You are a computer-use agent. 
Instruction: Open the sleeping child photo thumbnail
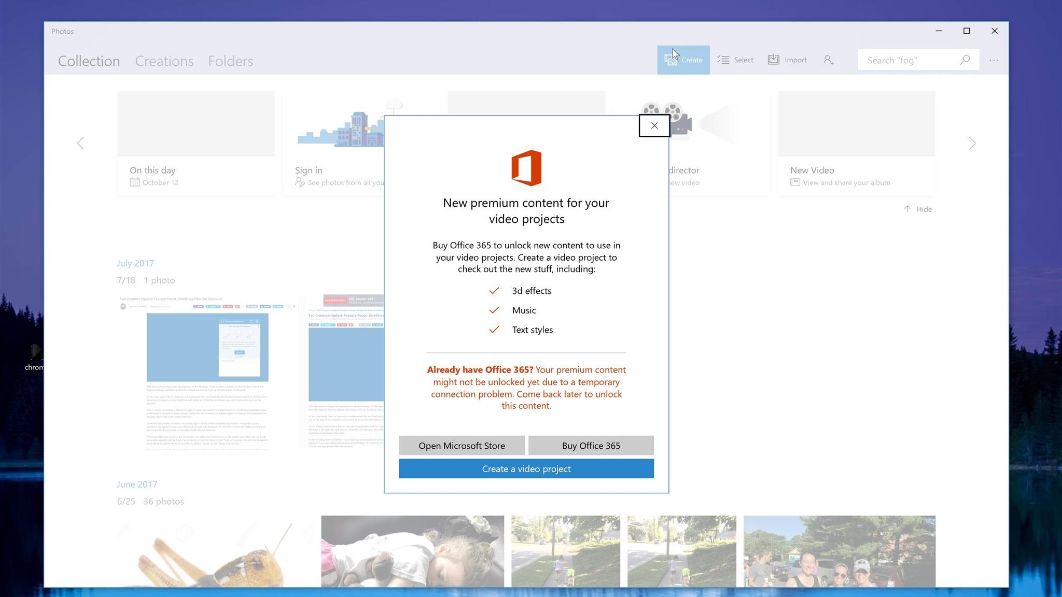click(x=412, y=551)
